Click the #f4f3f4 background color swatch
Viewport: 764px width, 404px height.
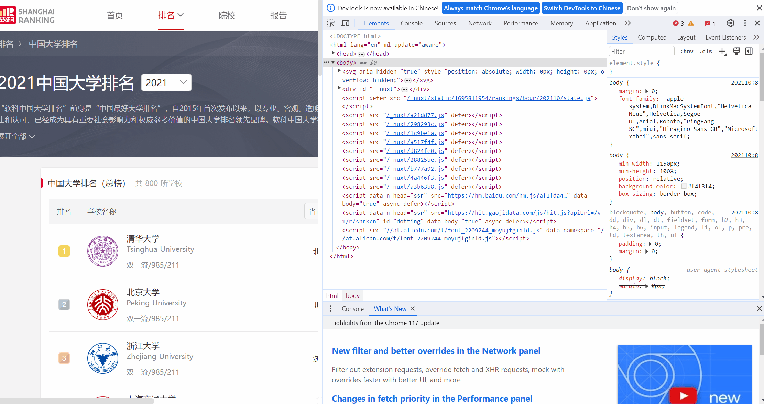point(684,186)
